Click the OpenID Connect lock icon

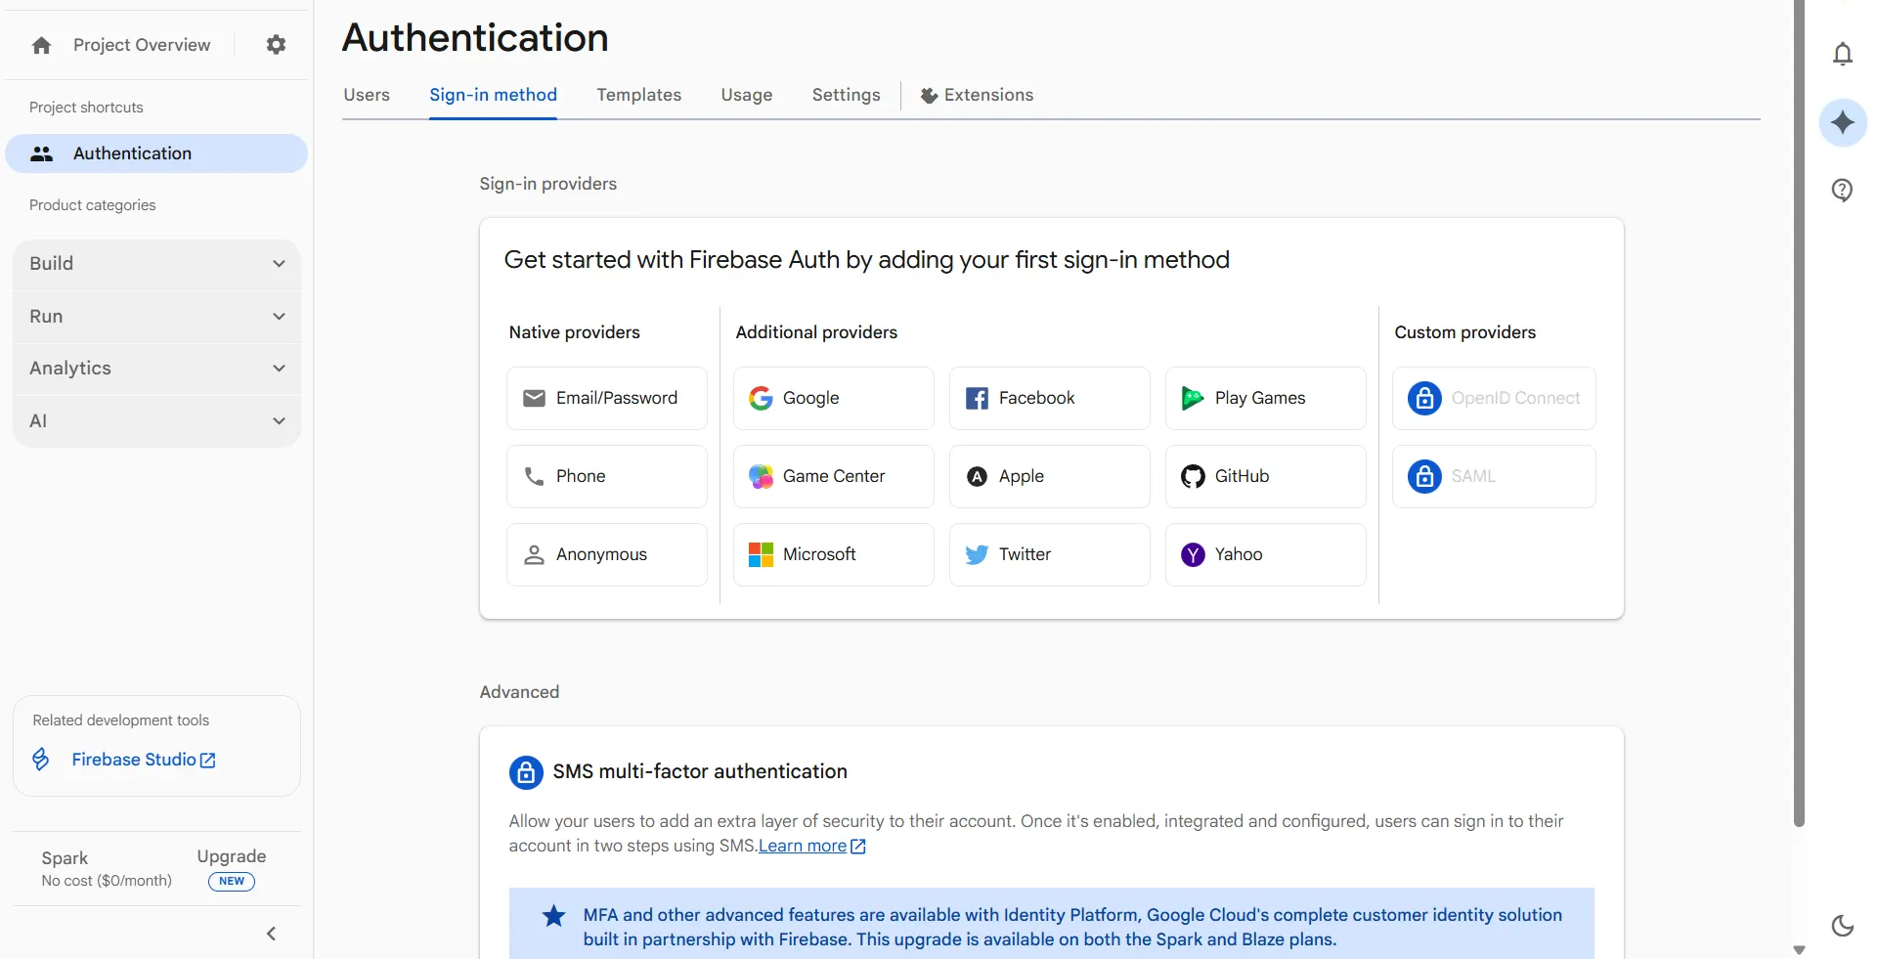coord(1424,398)
